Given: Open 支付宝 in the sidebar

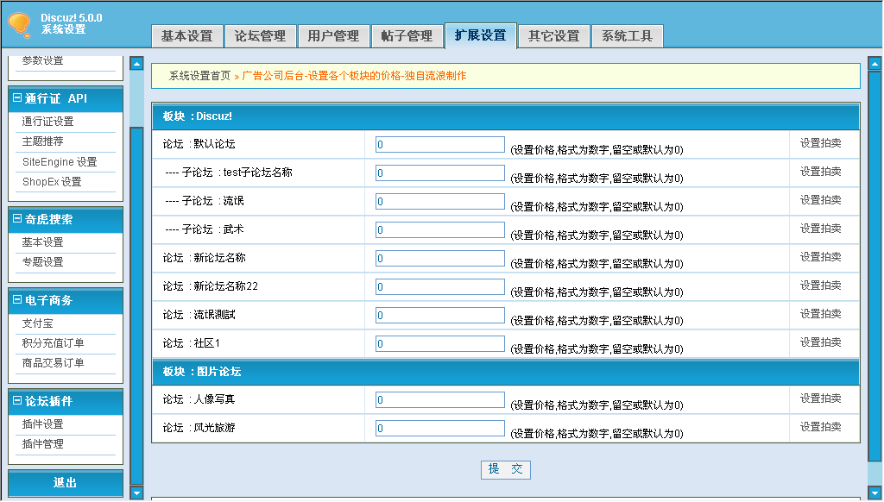Looking at the screenshot, I should 37,323.
